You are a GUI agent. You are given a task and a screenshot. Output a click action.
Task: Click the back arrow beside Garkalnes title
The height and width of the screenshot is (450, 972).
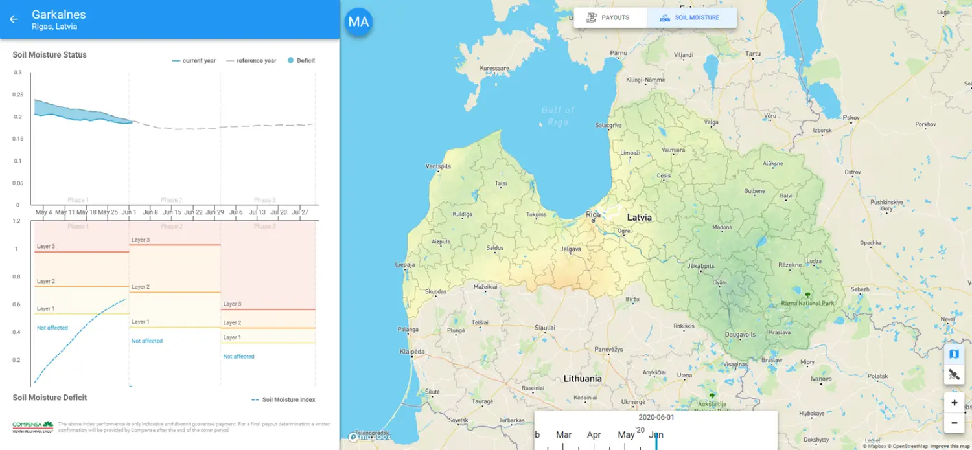[13, 18]
